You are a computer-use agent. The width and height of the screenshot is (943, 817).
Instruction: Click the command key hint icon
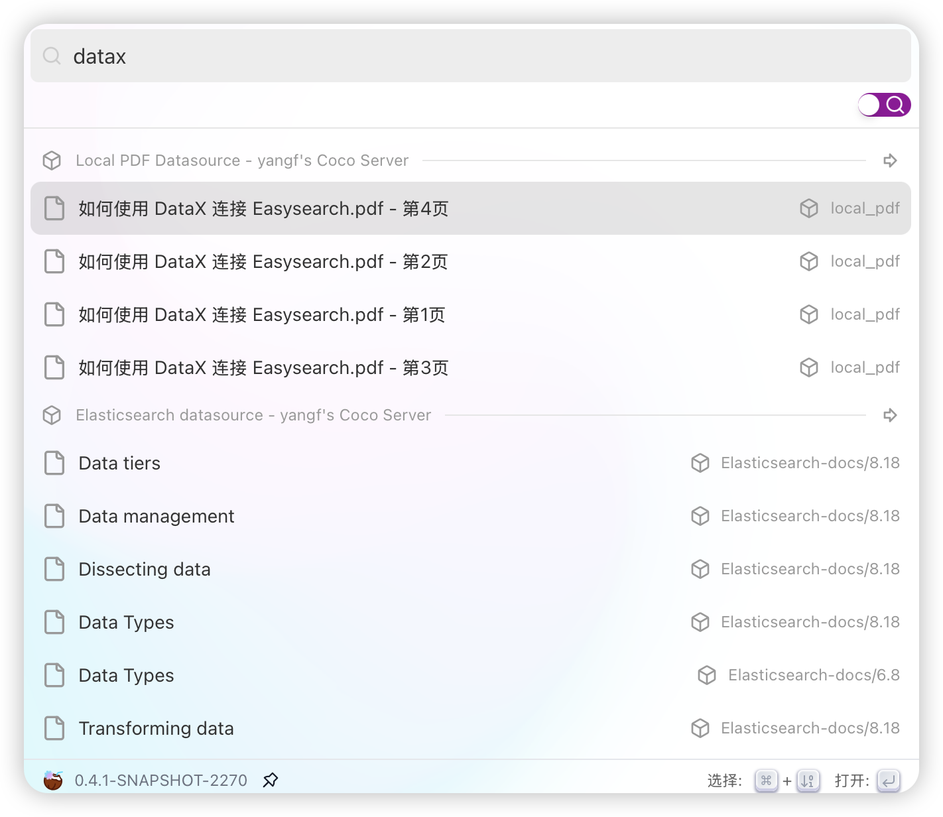pos(766,781)
